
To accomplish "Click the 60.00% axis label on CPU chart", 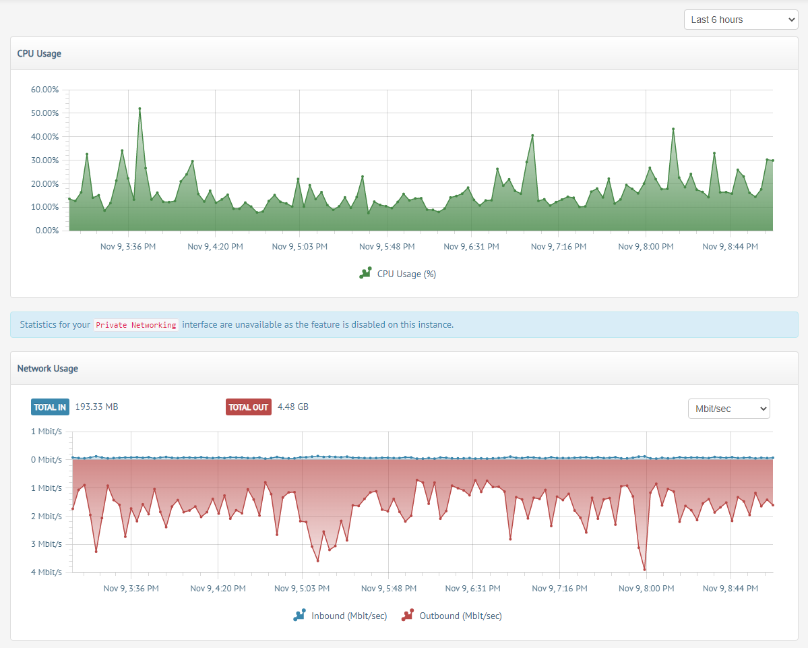I will click(x=45, y=90).
